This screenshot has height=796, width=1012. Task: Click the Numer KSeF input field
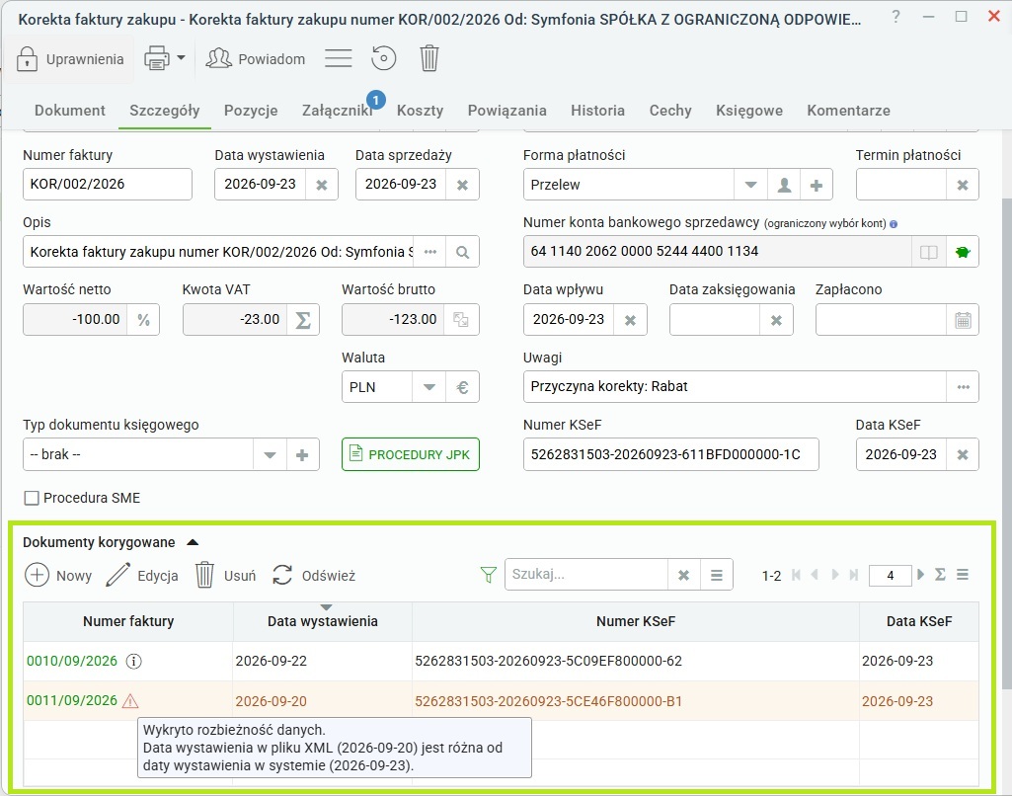click(670, 454)
